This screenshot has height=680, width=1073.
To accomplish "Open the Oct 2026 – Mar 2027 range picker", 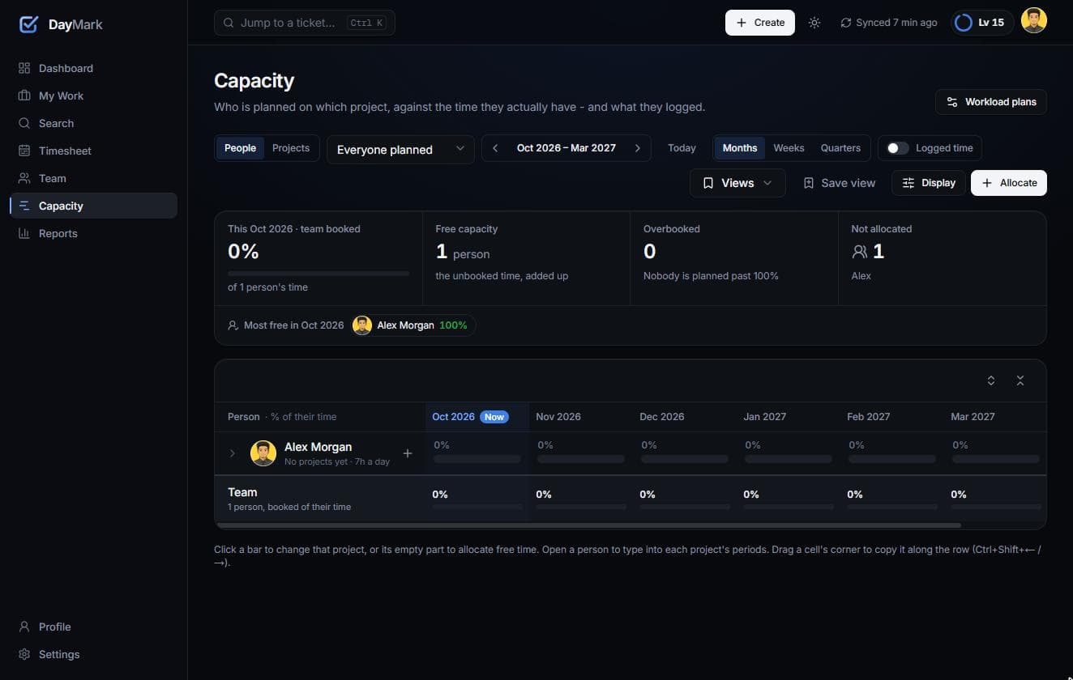I will (566, 148).
